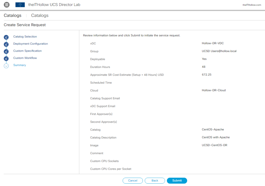Return to the Custom Workflow step
This screenshot has width=265, height=186.
(25, 58)
